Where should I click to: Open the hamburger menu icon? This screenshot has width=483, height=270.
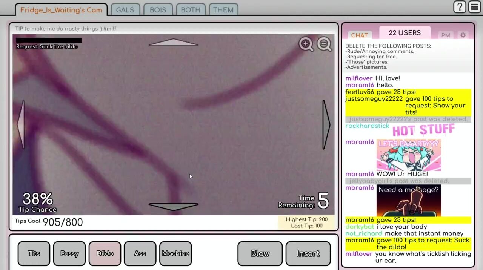pyautogui.click(x=474, y=7)
